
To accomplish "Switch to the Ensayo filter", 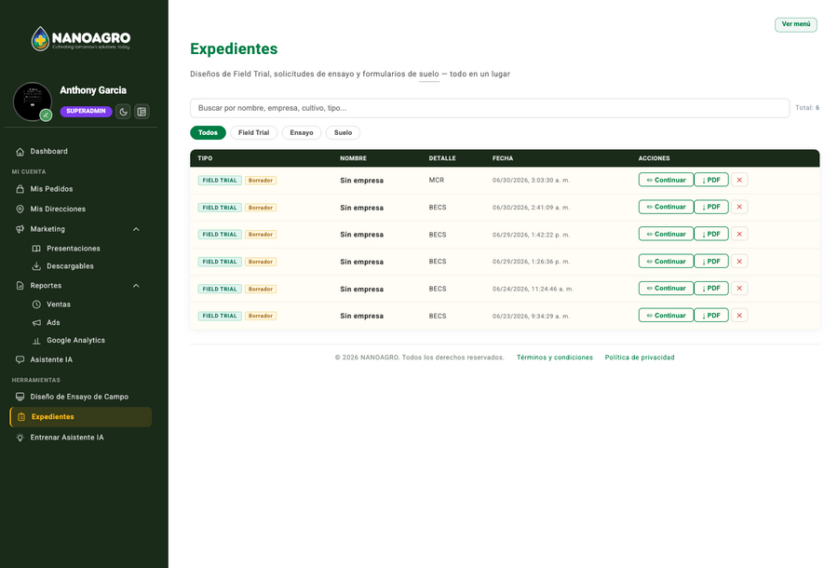I will 302,132.
